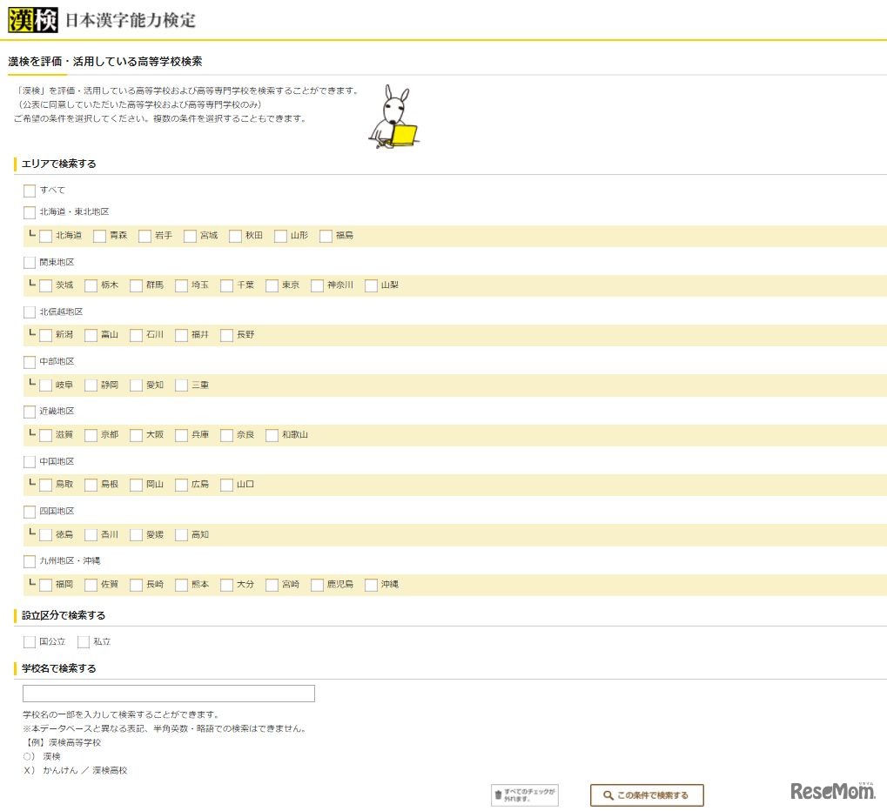Check the 長崎 checkbox
This screenshot has width=887, height=811.
point(137,585)
